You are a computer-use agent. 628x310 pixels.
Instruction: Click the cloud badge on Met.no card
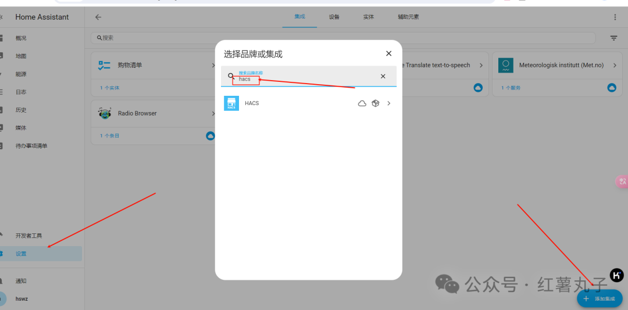(612, 88)
